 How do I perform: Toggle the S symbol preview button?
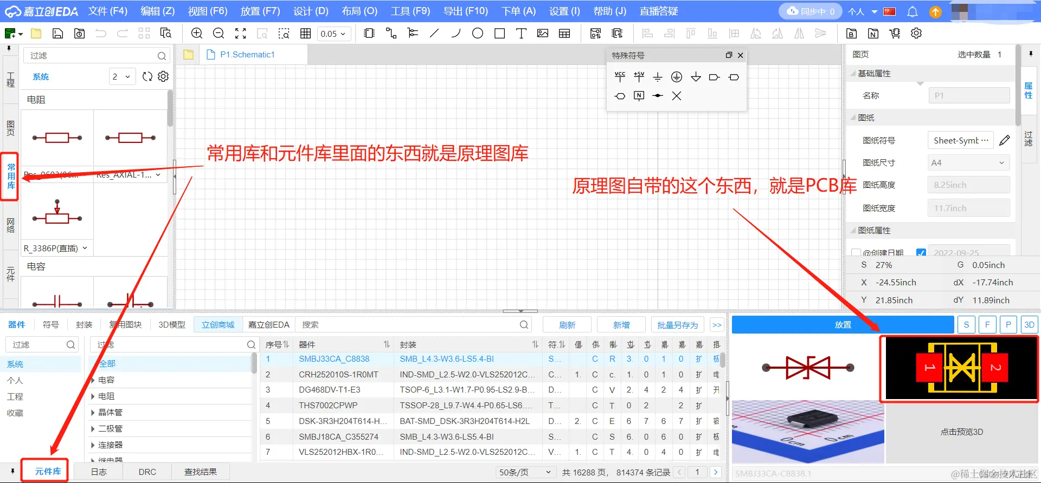point(966,324)
